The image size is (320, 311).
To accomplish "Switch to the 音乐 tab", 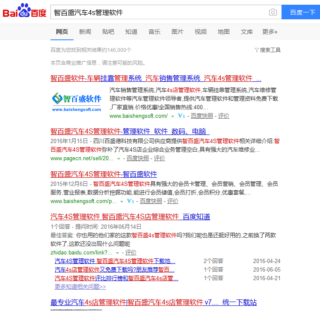I will coord(154,32).
